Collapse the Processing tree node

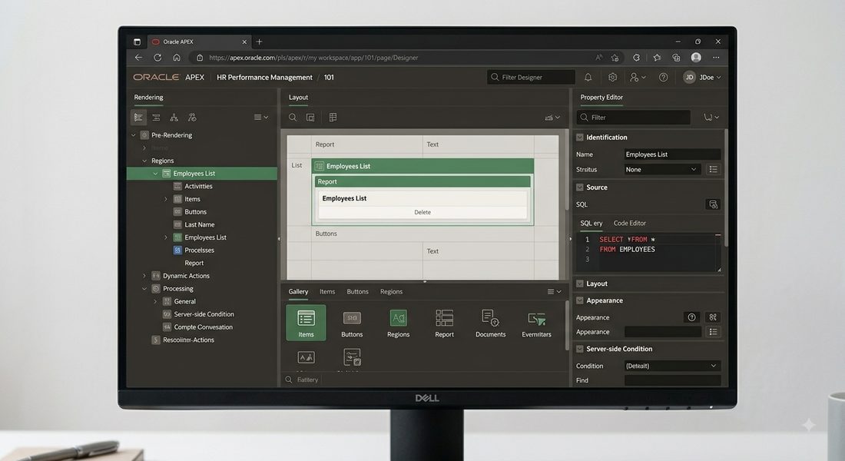coord(144,289)
